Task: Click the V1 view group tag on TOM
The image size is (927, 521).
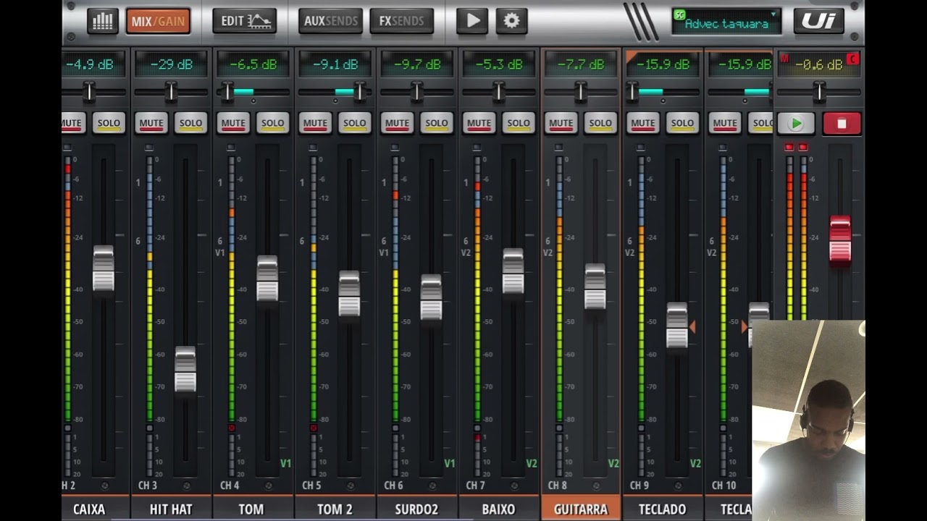Action: tap(285, 463)
